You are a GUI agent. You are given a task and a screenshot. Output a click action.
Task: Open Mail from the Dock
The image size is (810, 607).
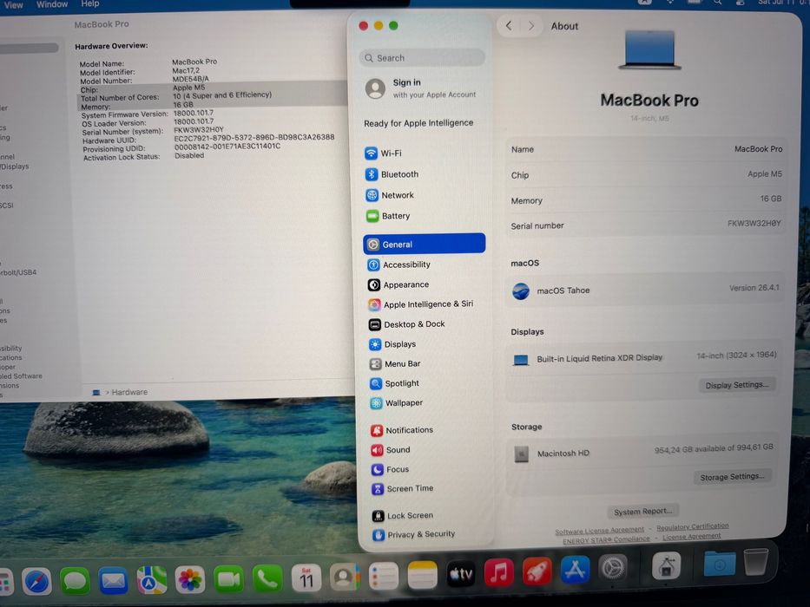(113, 581)
